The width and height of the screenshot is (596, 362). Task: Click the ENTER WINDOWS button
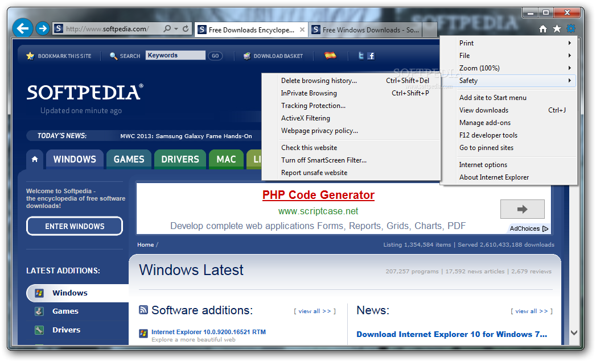[75, 226]
